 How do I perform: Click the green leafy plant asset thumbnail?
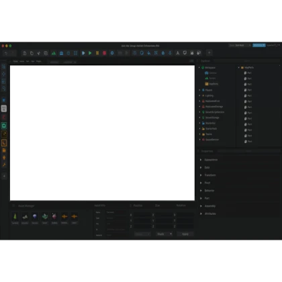pyautogui.click(x=45, y=217)
